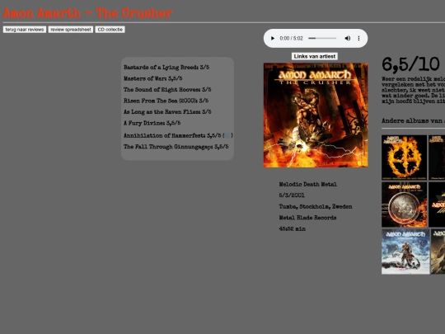Select 'Risen From The Sea (2000)' track

[166, 101]
